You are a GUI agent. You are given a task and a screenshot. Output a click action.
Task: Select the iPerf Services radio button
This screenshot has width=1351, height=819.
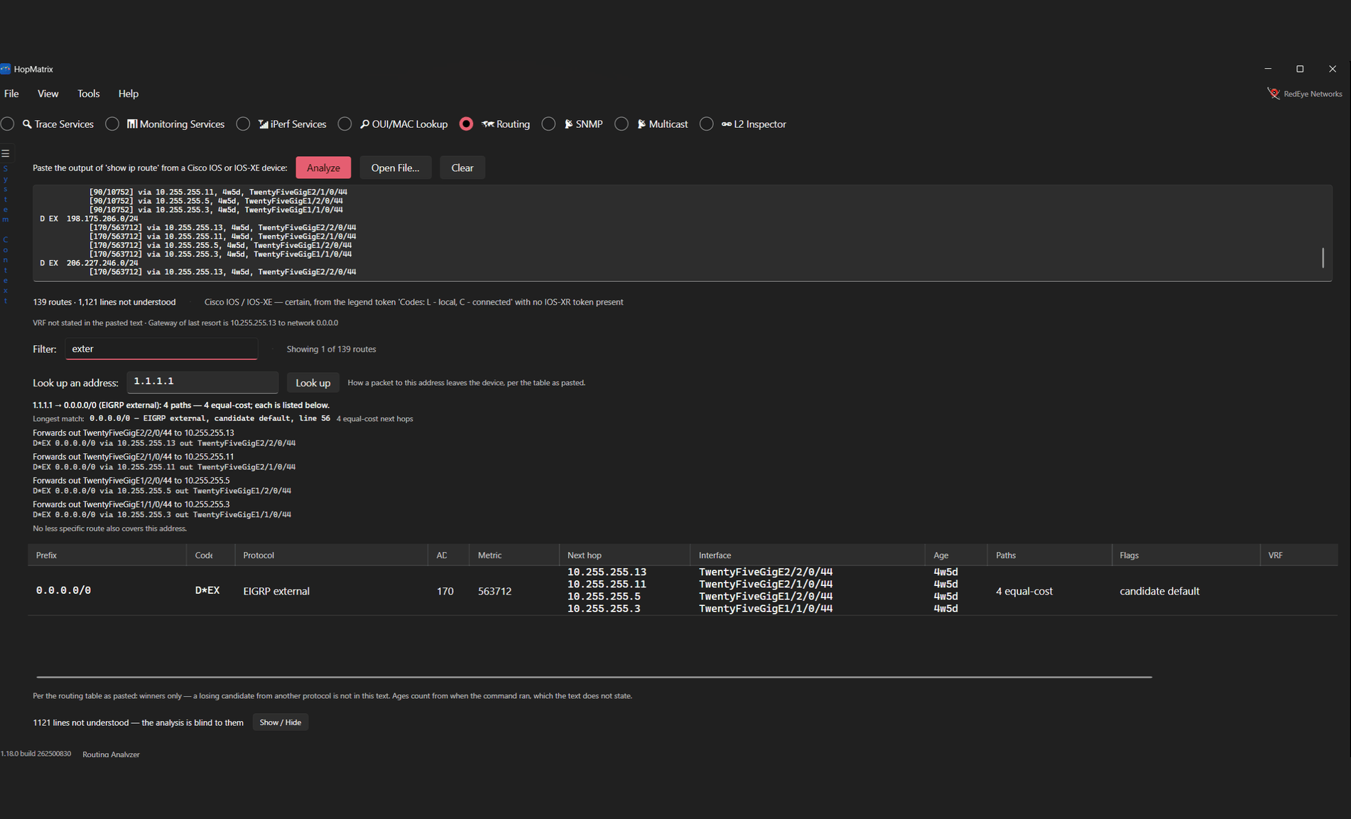pos(243,124)
